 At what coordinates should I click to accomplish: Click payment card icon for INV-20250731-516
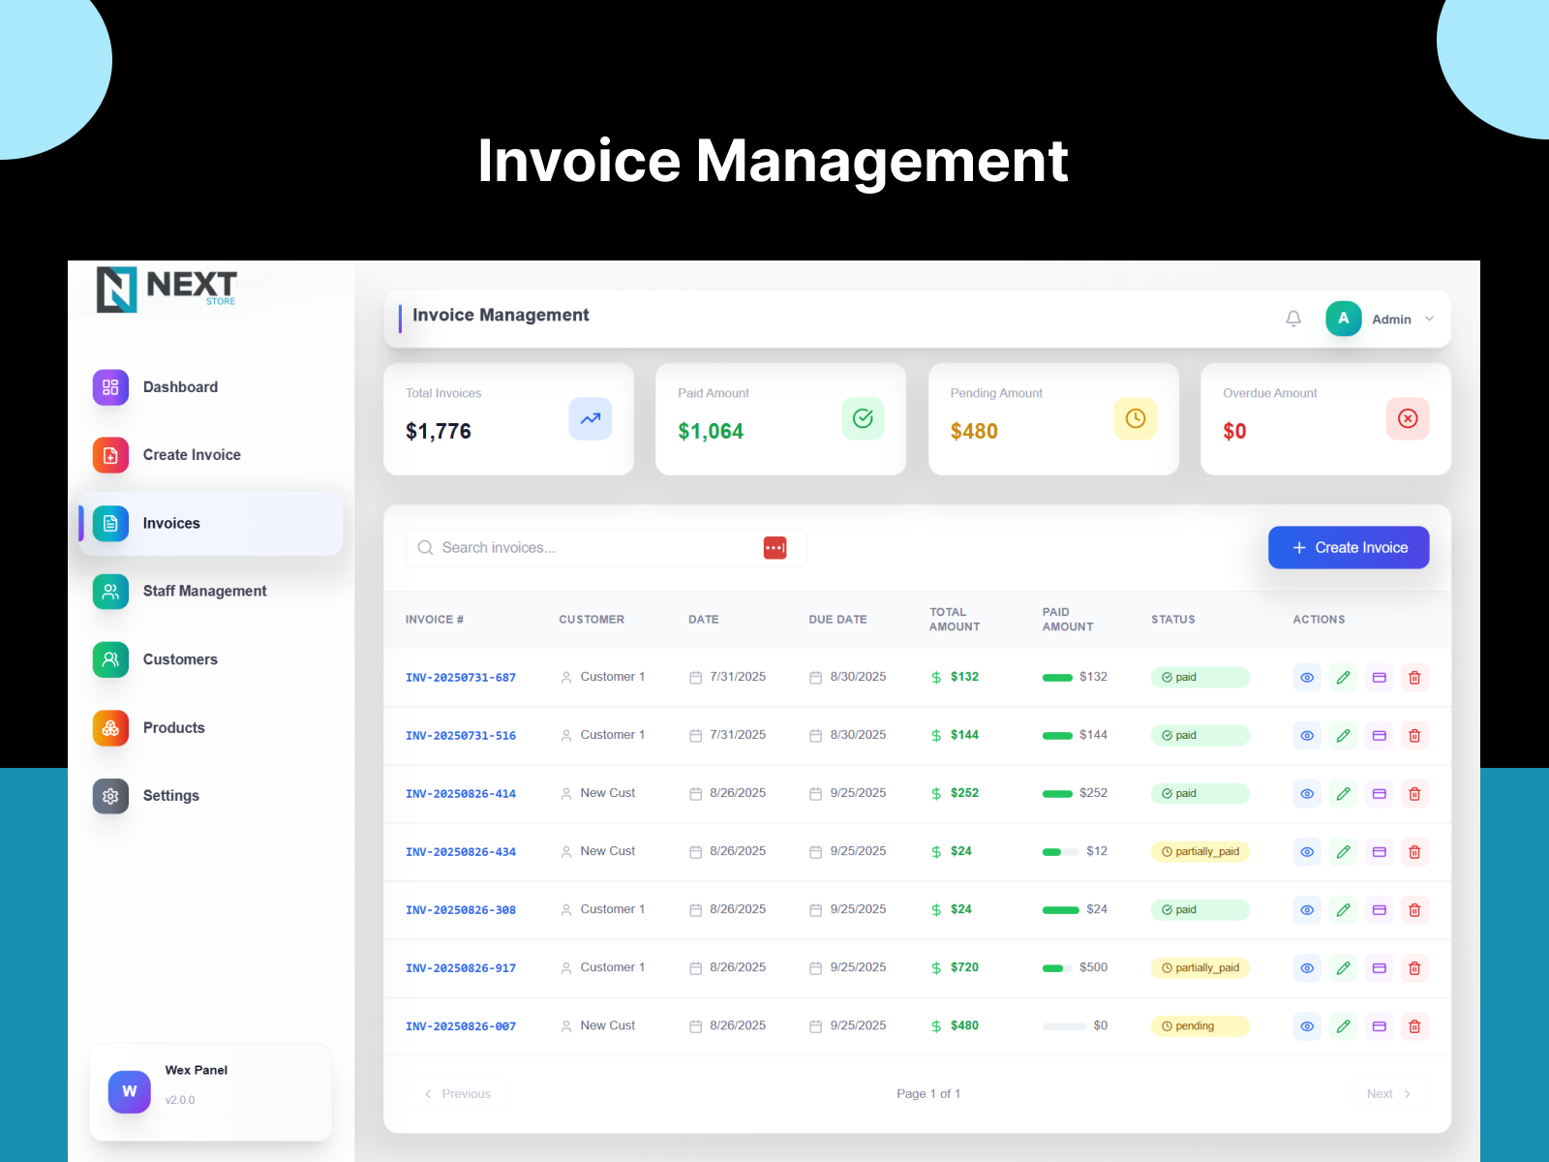pyautogui.click(x=1380, y=736)
